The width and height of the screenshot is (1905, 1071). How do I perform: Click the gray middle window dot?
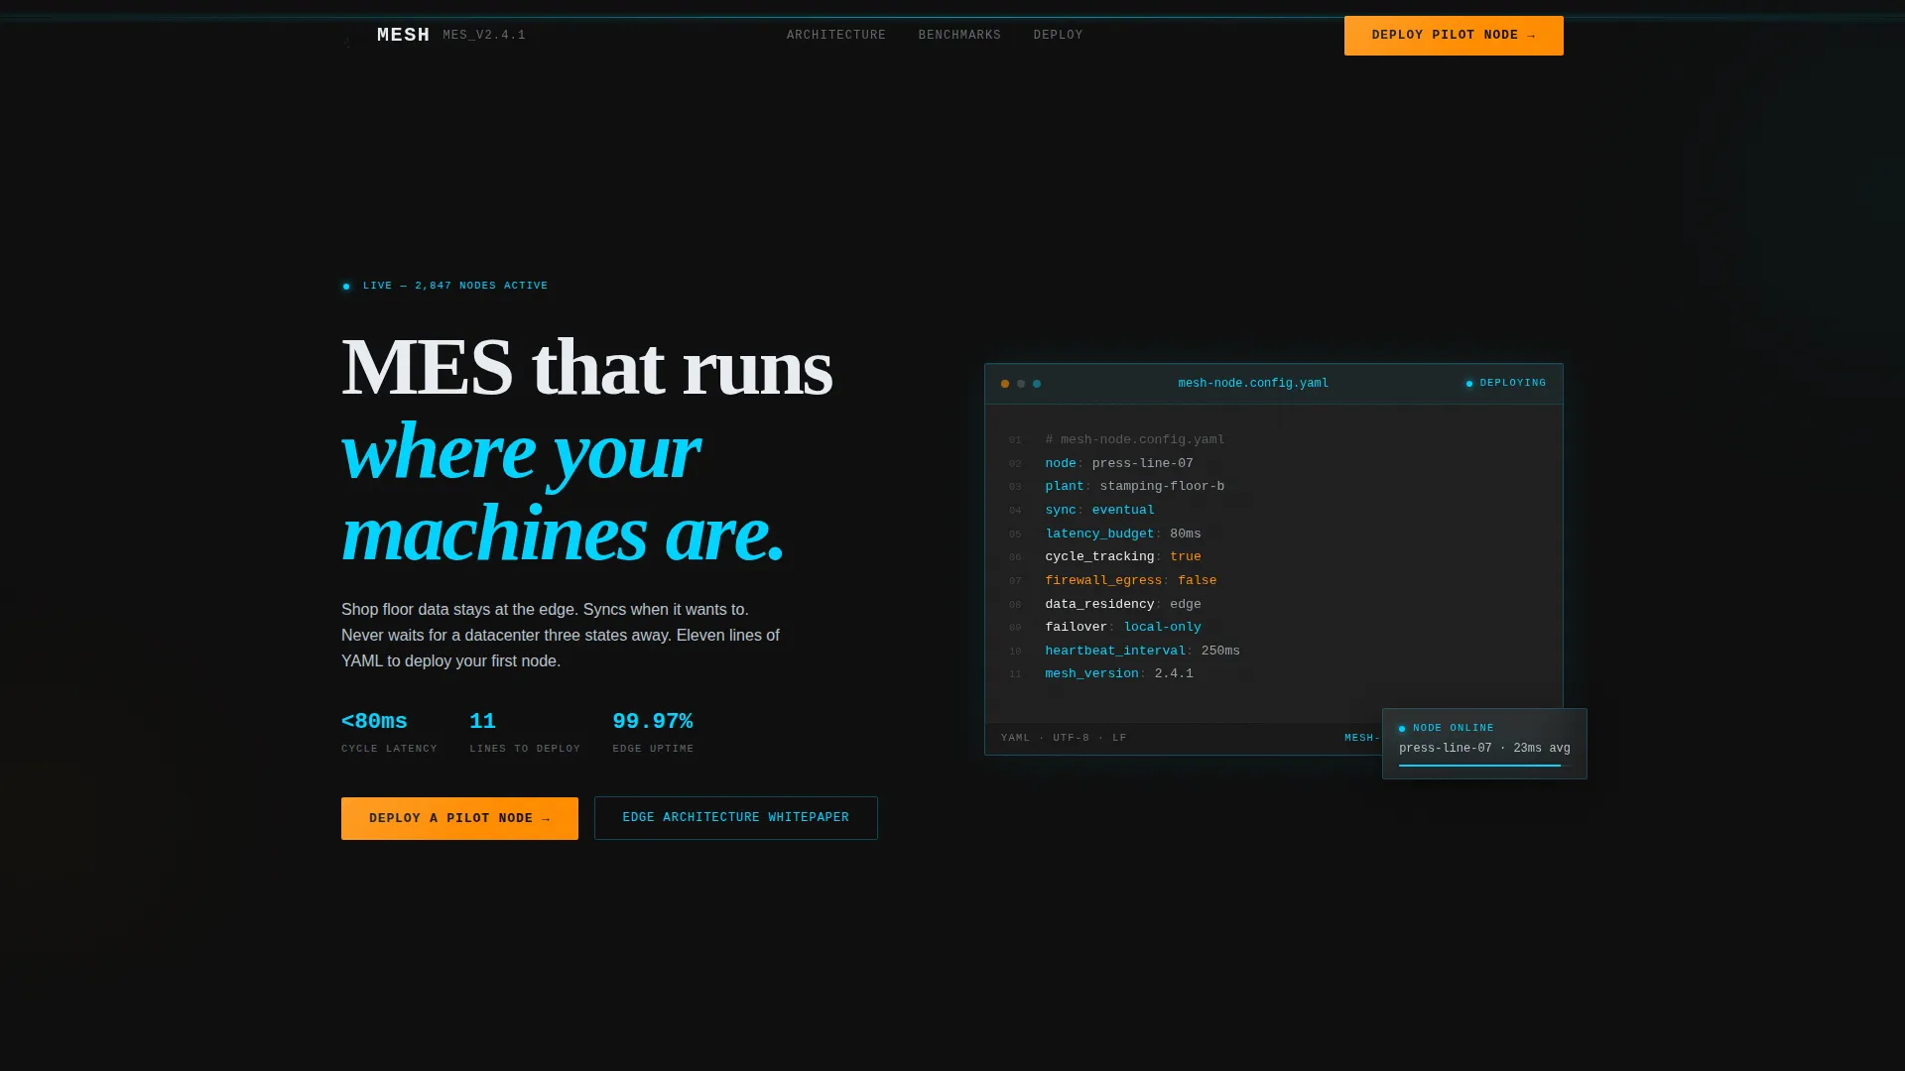tap(1021, 384)
